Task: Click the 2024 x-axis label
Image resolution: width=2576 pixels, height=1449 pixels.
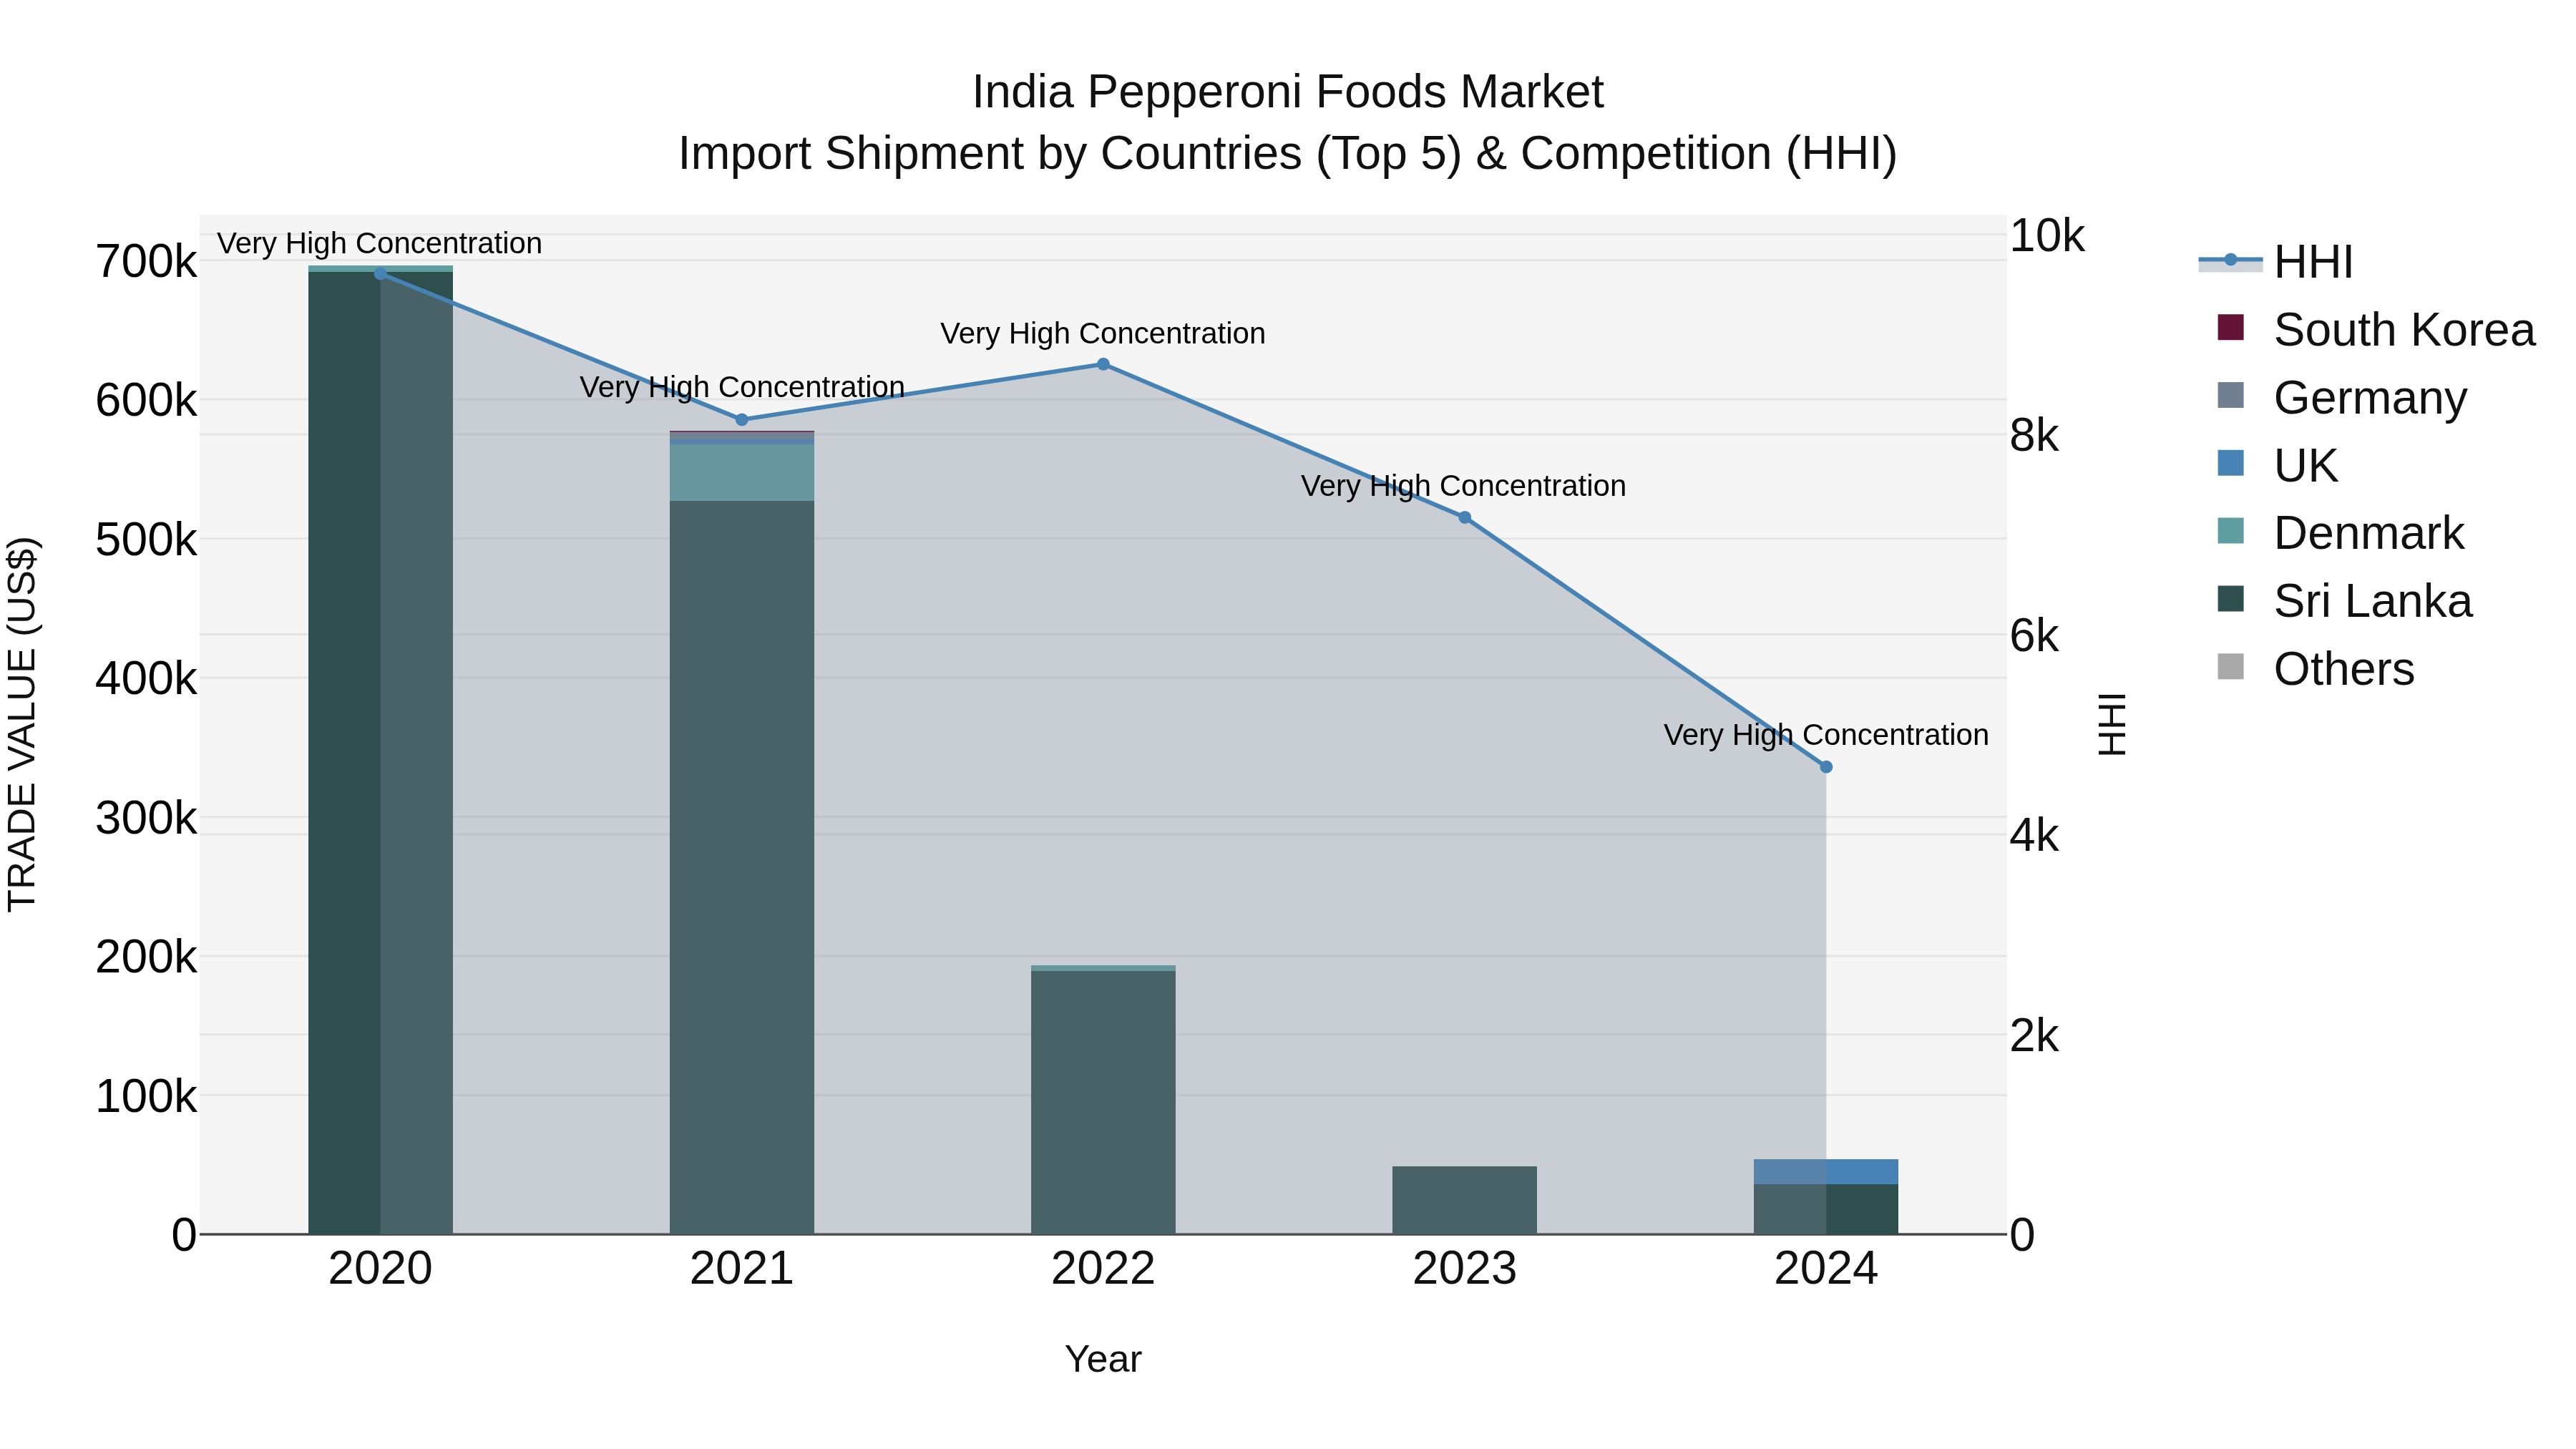Action: 1826,1269
